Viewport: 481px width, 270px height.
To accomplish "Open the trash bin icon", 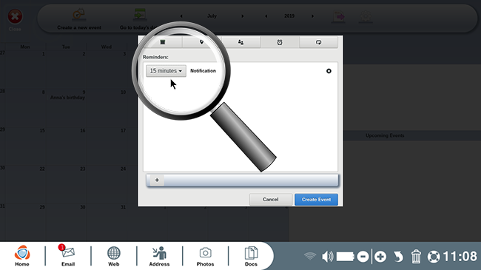I will (x=416, y=256).
